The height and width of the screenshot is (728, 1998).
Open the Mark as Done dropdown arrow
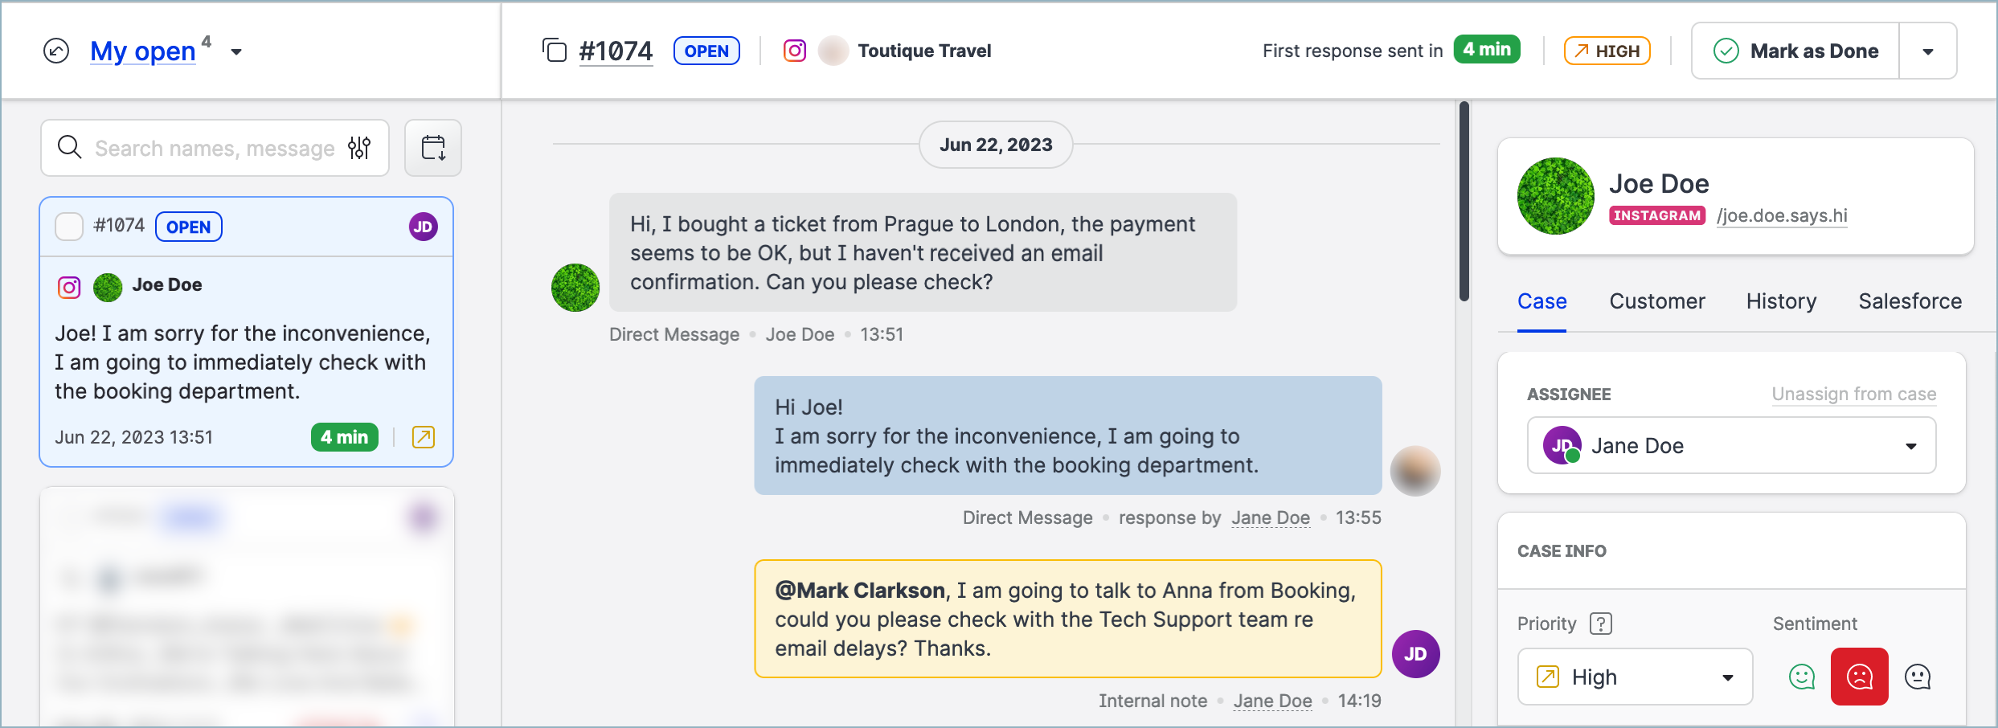(x=1927, y=51)
